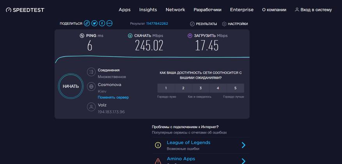Open Amino Apps details chevron

[x=244, y=161]
